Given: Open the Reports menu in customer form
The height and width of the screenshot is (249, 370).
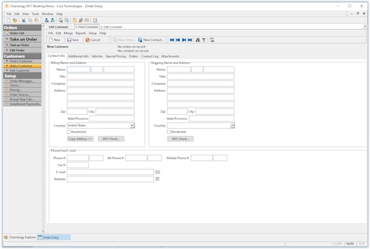Looking at the screenshot, I should tap(81, 33).
